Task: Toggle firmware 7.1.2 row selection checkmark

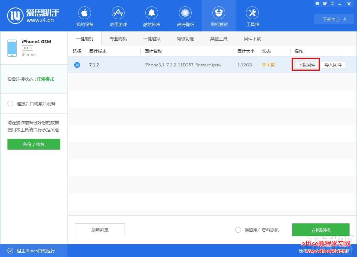Action: pyautogui.click(x=77, y=65)
